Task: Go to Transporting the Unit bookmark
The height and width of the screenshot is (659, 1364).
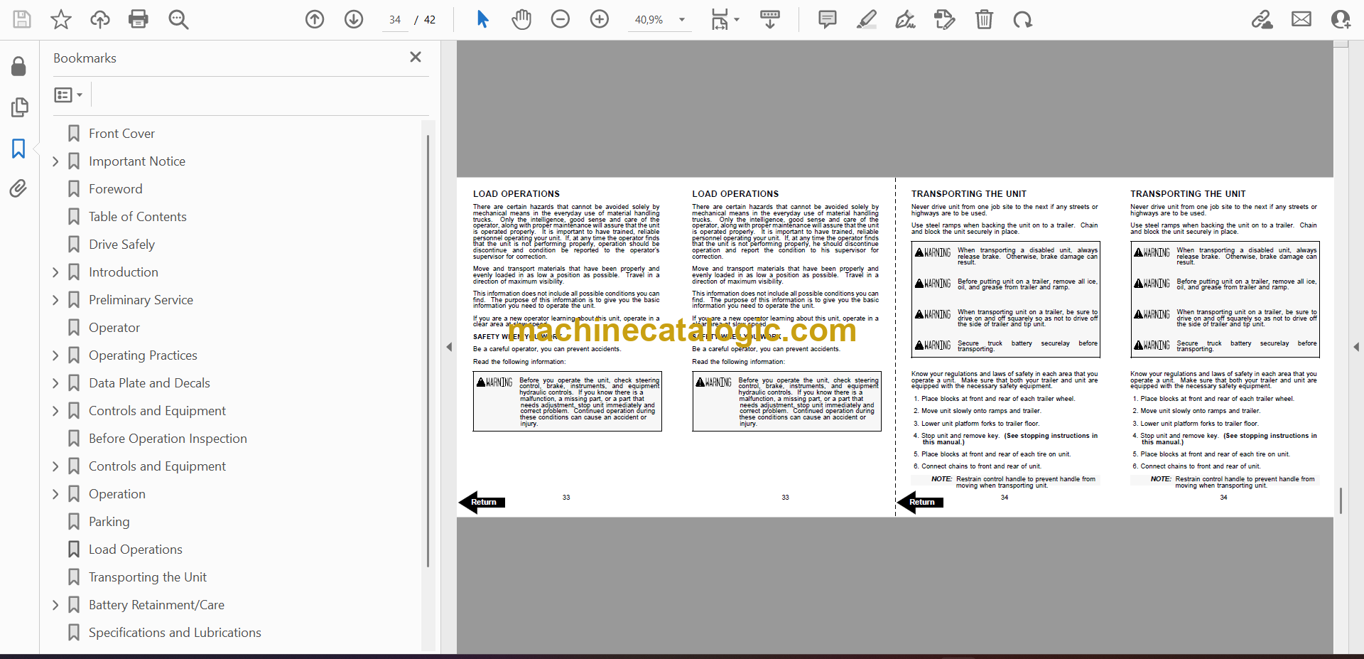Action: click(148, 577)
